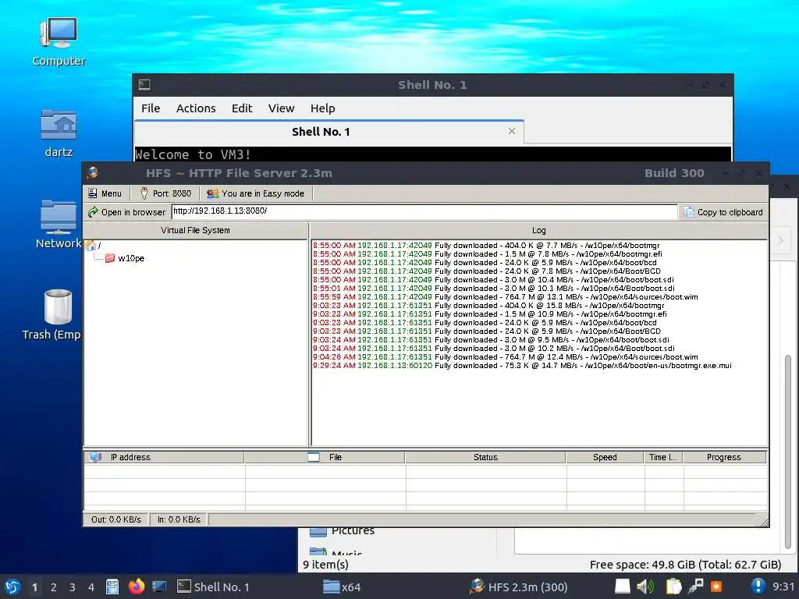
Task: Click the '9 item(s)' status bar text
Action: pyautogui.click(x=325, y=565)
